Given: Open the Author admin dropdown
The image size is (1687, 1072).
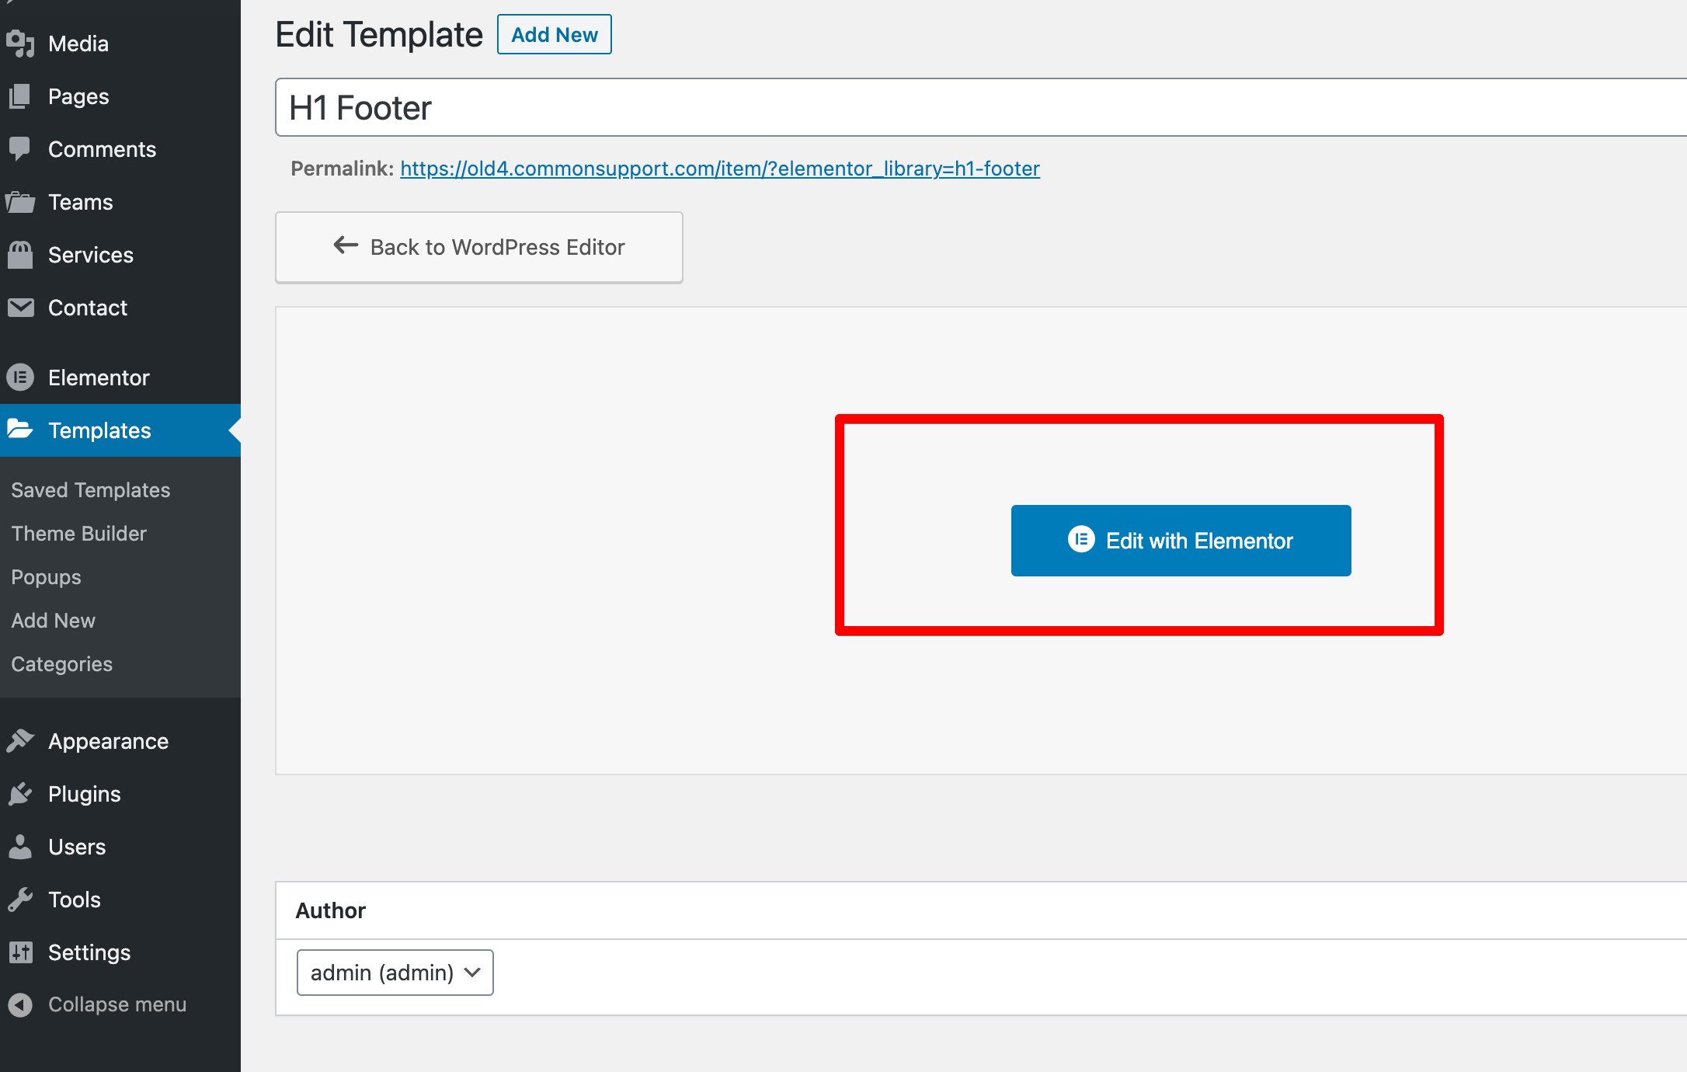Looking at the screenshot, I should tap(395, 973).
